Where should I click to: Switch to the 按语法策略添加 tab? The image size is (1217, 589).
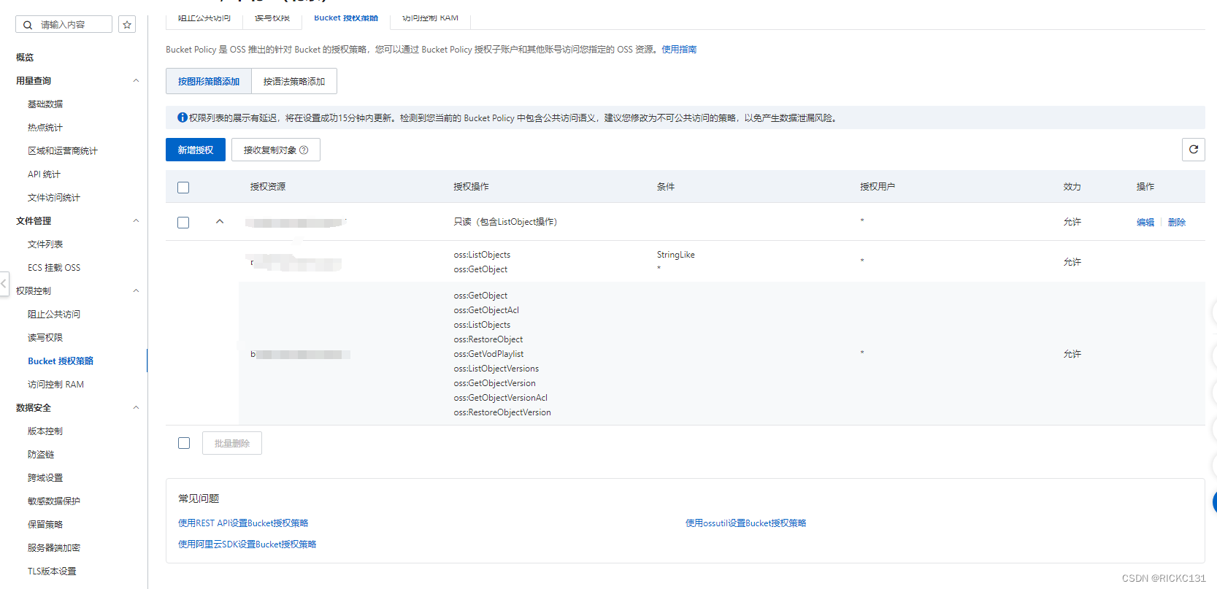(x=294, y=82)
